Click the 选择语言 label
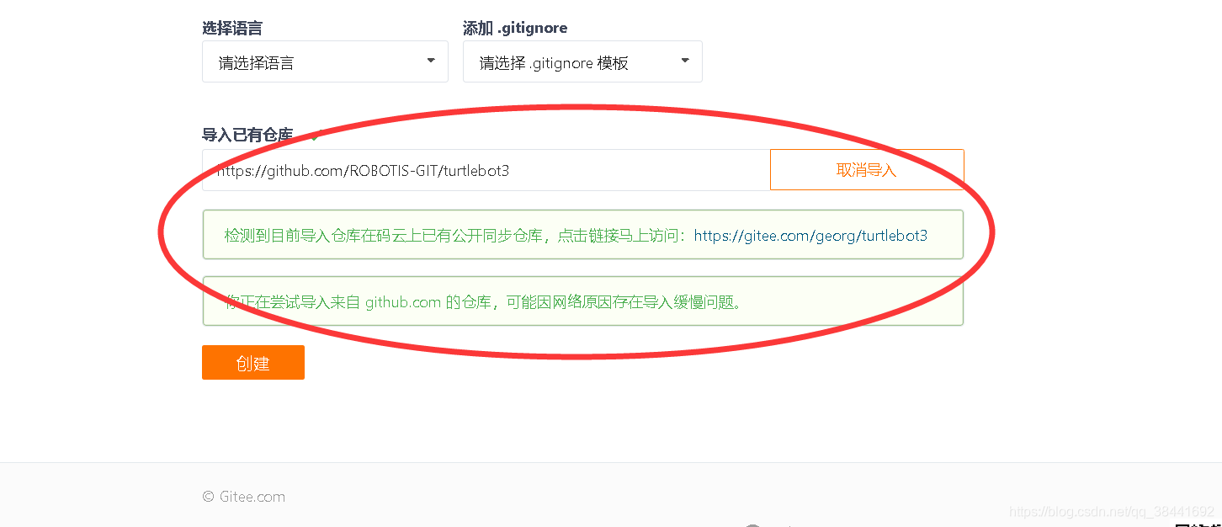Image resolution: width=1222 pixels, height=527 pixels. pyautogui.click(x=232, y=28)
